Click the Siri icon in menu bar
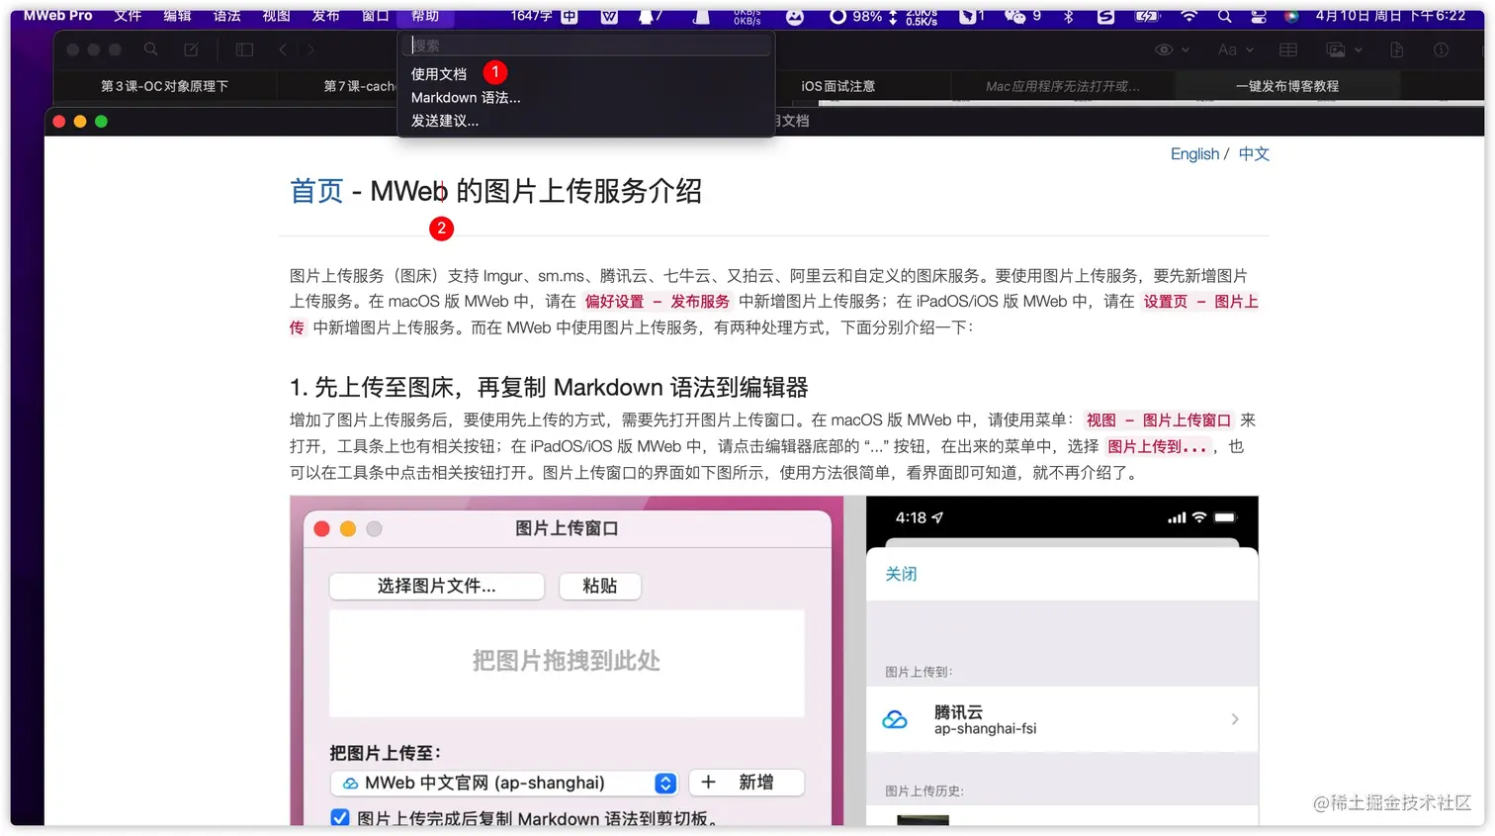The image size is (1495, 836). [x=1291, y=16]
